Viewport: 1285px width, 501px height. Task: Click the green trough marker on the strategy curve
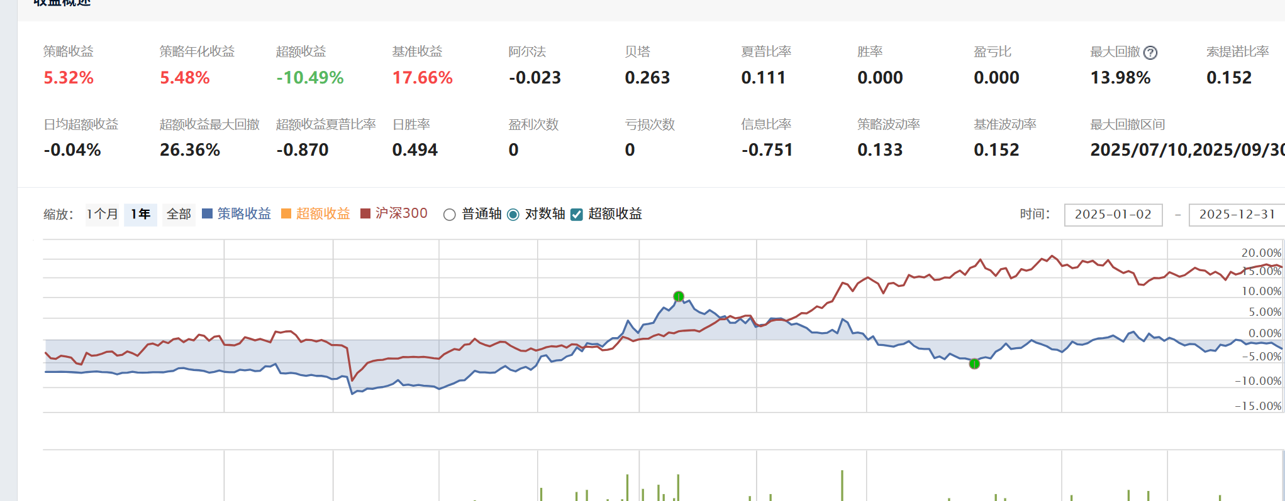coord(974,364)
